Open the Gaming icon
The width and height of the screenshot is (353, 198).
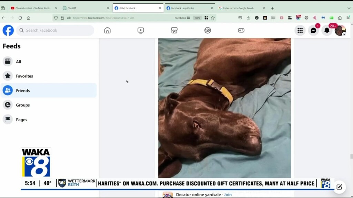(241, 30)
